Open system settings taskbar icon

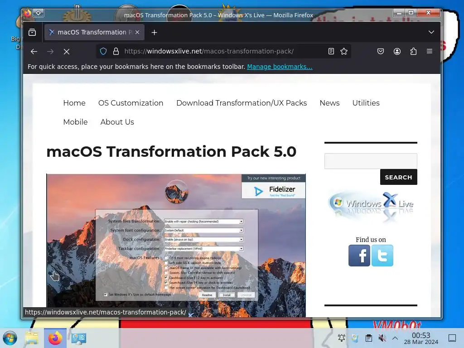[x=78, y=338]
